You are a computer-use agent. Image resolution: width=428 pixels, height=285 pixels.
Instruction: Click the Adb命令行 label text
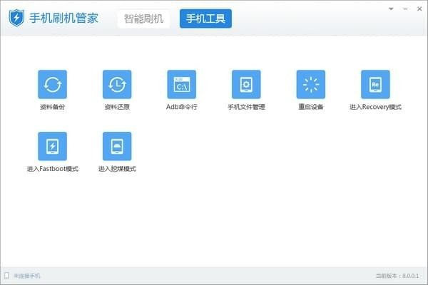(181, 107)
